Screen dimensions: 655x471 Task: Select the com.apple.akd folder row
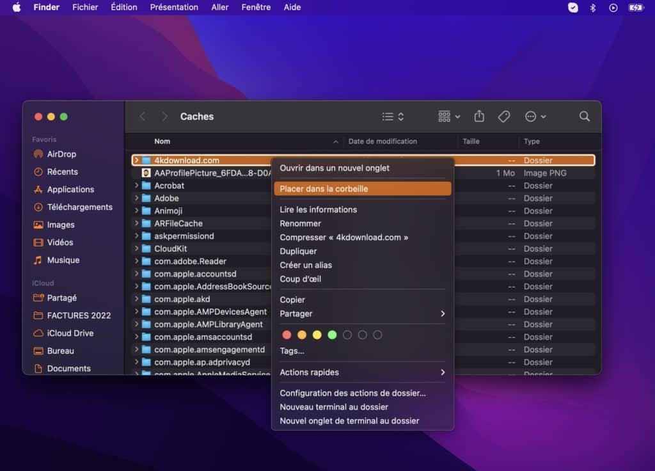(x=363, y=299)
